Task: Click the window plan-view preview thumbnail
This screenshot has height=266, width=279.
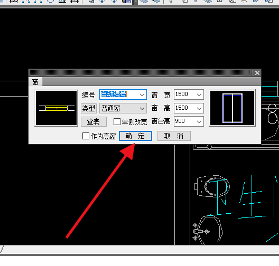Action: coord(56,108)
